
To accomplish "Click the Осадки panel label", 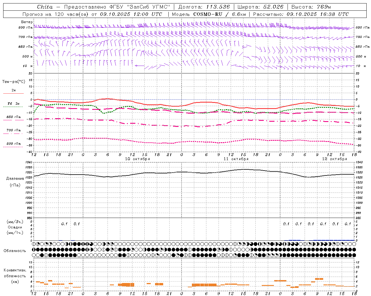I will [x=15, y=227].
